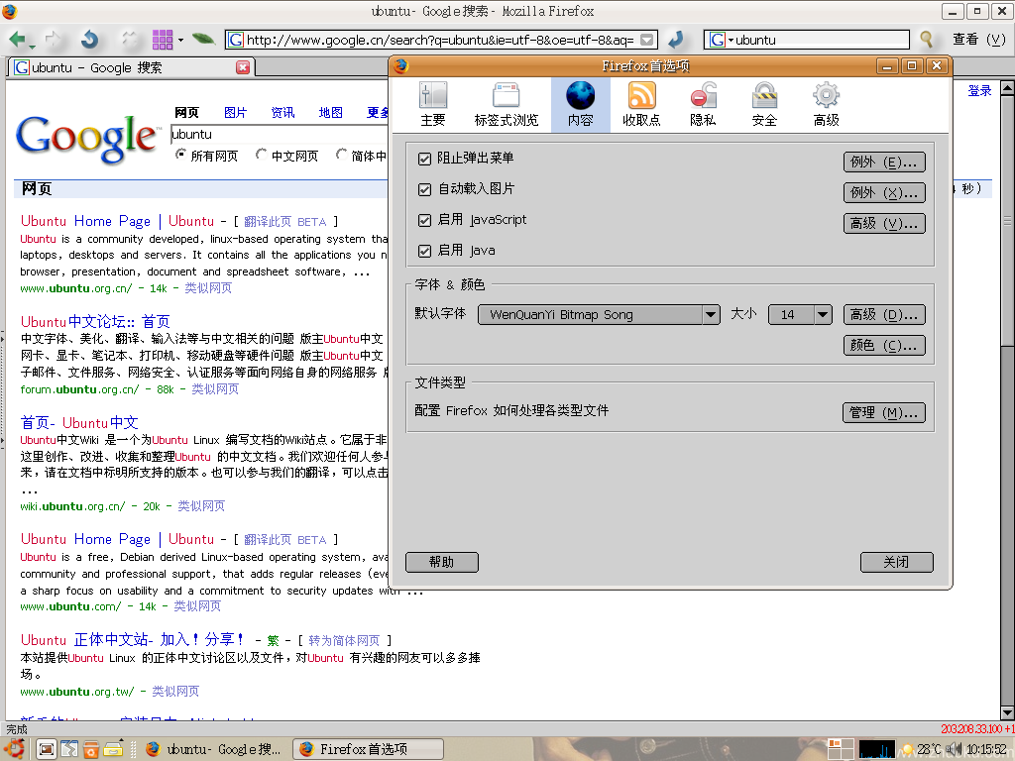
Task: Toggle the 启用 Java checkbox
Action: click(424, 251)
